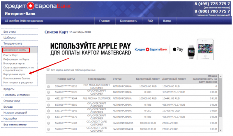Open Блокировка карты in sidebar
Viewport: 233px width, 136px height.
[x=14, y=63]
